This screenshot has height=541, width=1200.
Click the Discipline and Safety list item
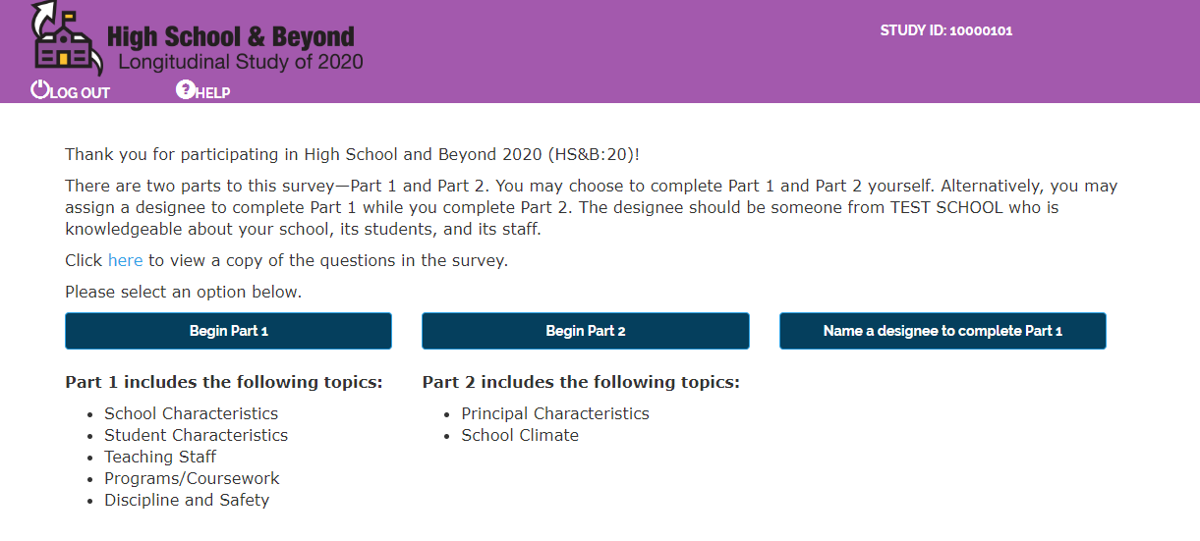click(187, 500)
